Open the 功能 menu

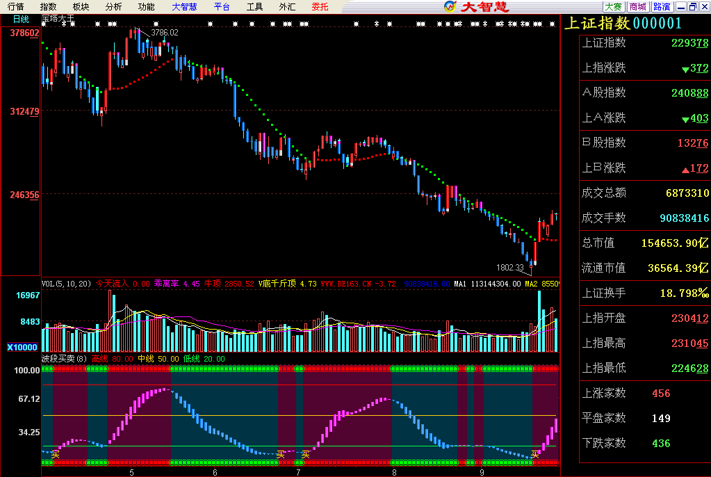(x=146, y=6)
